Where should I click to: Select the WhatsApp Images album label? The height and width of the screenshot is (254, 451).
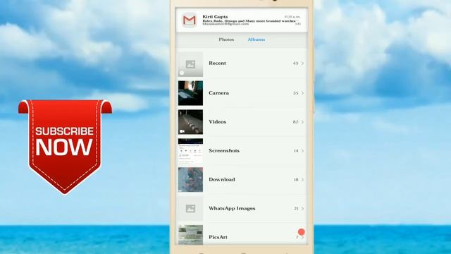tap(232, 208)
